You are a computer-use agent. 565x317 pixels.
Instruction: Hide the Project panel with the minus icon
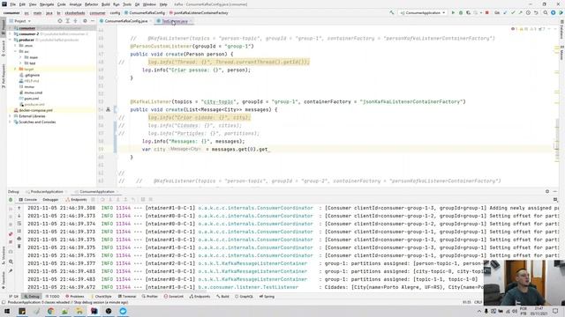[x=93, y=21]
